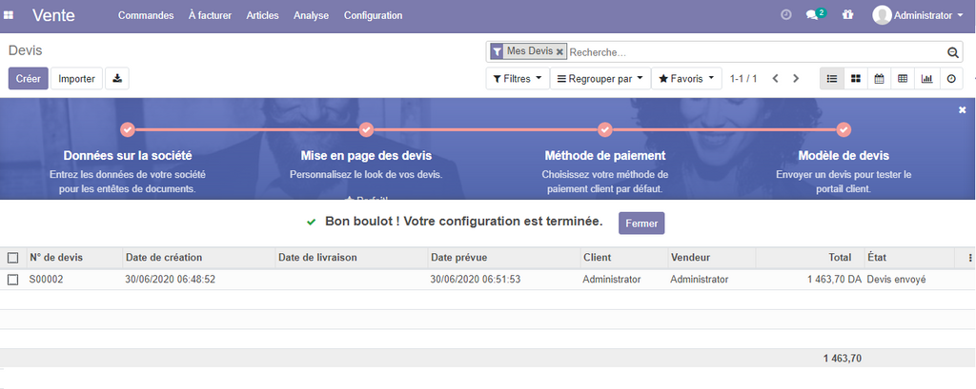
Task: Switch to Calendar view
Action: (x=880, y=79)
